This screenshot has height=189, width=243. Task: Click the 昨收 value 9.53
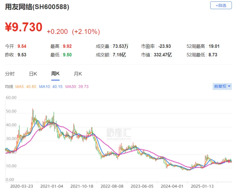tap(22, 55)
